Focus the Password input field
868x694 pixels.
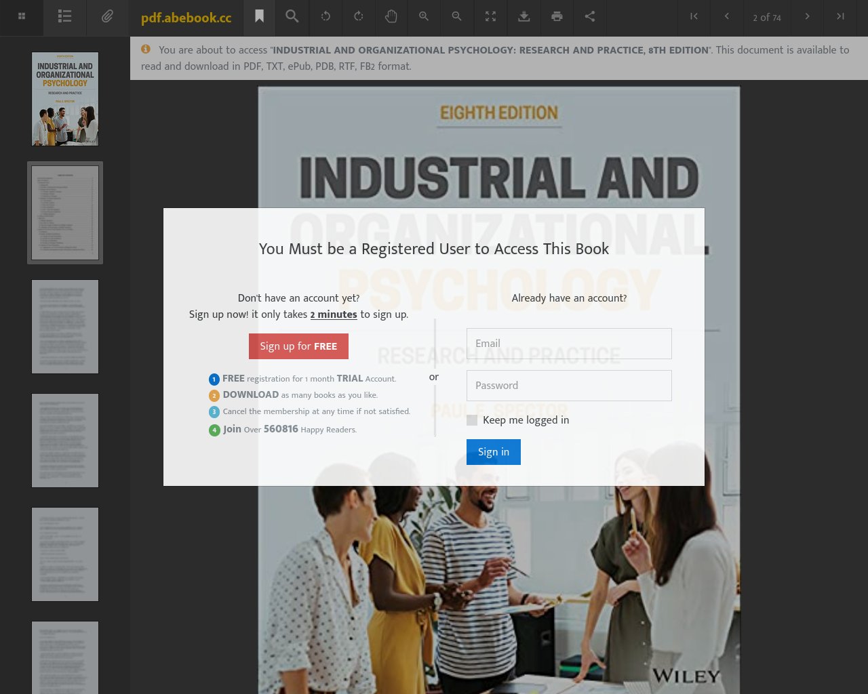(569, 386)
